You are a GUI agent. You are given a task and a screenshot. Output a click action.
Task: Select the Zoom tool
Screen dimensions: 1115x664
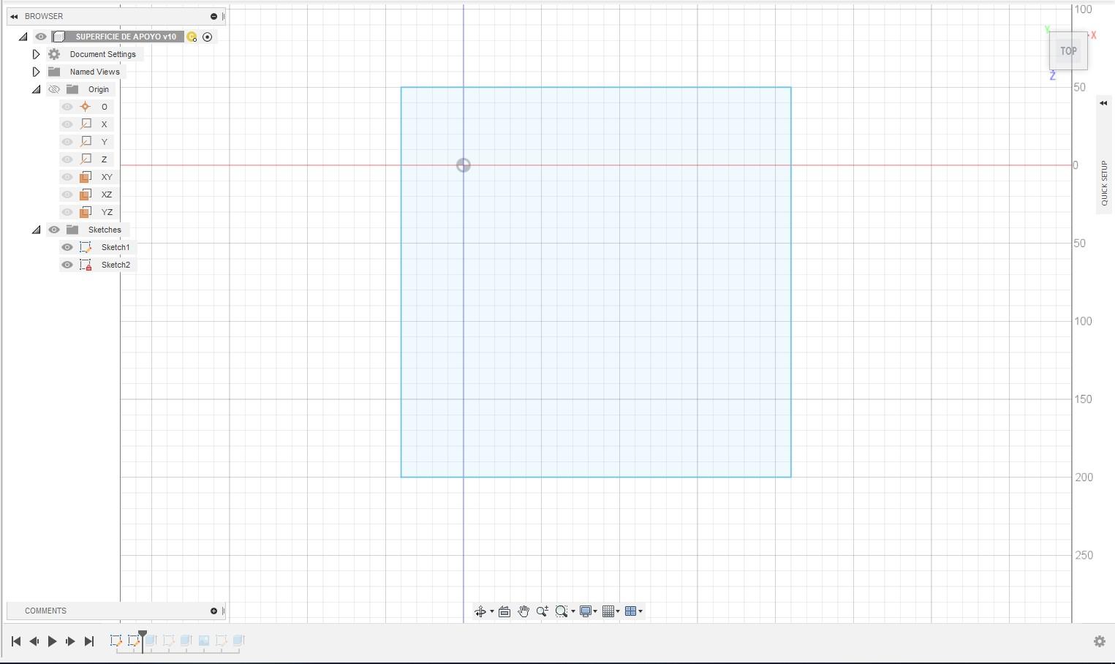point(543,611)
